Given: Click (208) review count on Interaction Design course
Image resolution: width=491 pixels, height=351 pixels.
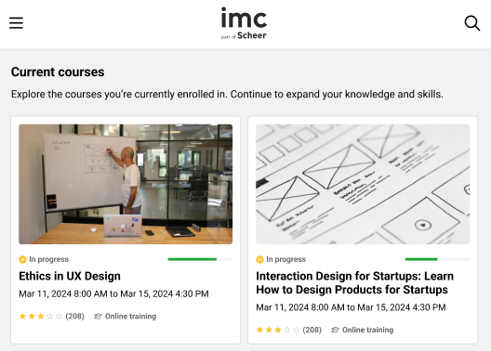Looking at the screenshot, I should pyautogui.click(x=312, y=330).
